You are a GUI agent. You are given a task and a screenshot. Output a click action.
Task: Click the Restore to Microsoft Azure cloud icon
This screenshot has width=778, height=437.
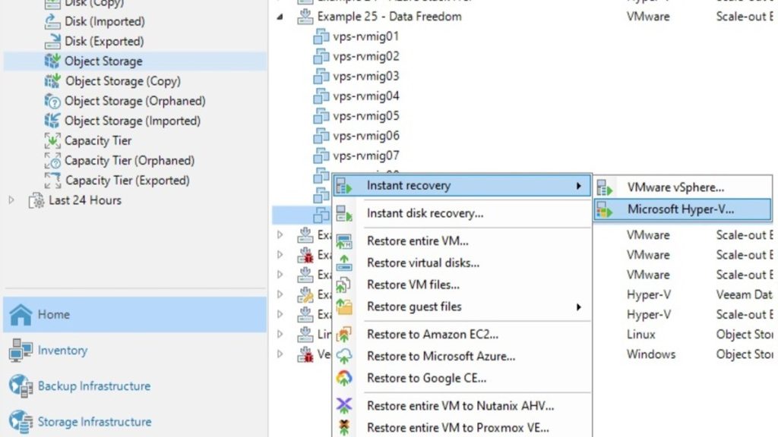[x=344, y=357]
